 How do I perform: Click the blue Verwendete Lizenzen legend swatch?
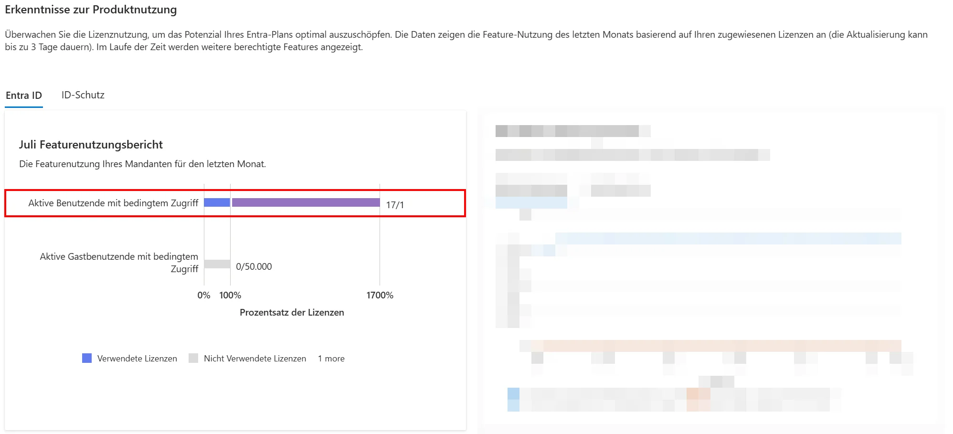tap(87, 358)
